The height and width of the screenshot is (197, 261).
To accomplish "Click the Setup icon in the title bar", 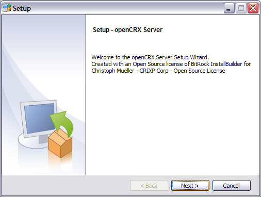I will click(x=7, y=8).
